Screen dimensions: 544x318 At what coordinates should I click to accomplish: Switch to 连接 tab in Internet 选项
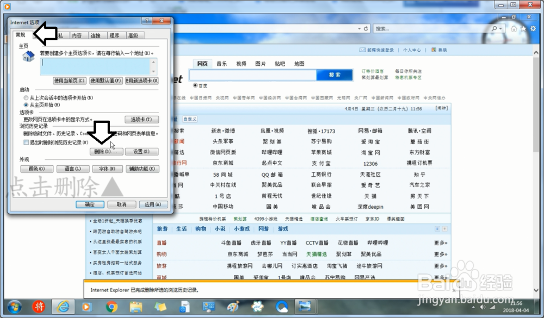pos(96,35)
